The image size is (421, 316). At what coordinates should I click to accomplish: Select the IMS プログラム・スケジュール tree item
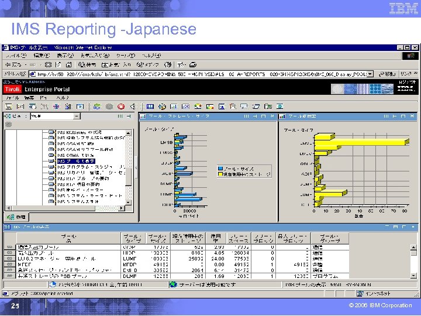pyautogui.click(x=91, y=167)
